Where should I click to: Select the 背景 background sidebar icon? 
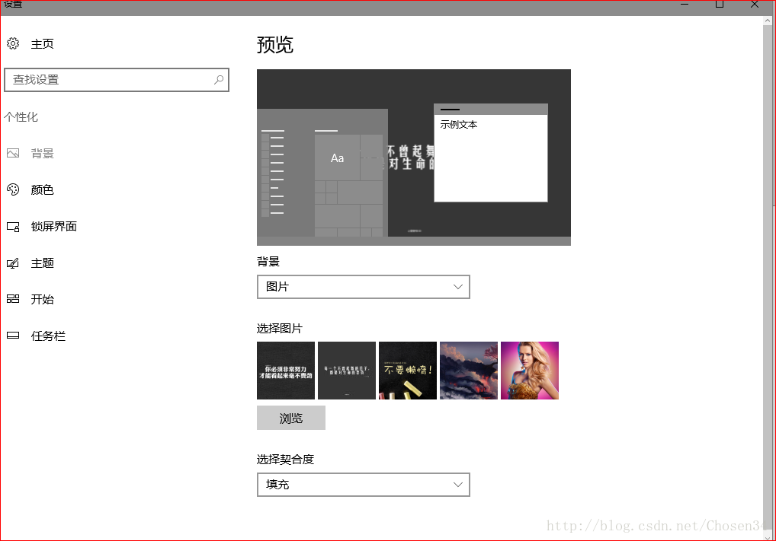click(x=12, y=153)
